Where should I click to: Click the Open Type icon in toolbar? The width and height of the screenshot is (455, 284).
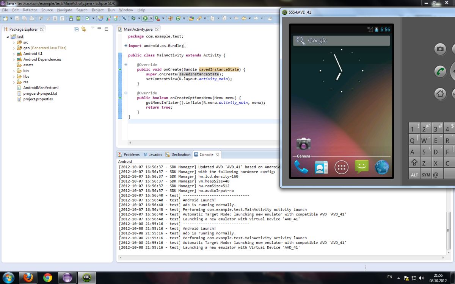pyautogui.click(x=191, y=18)
